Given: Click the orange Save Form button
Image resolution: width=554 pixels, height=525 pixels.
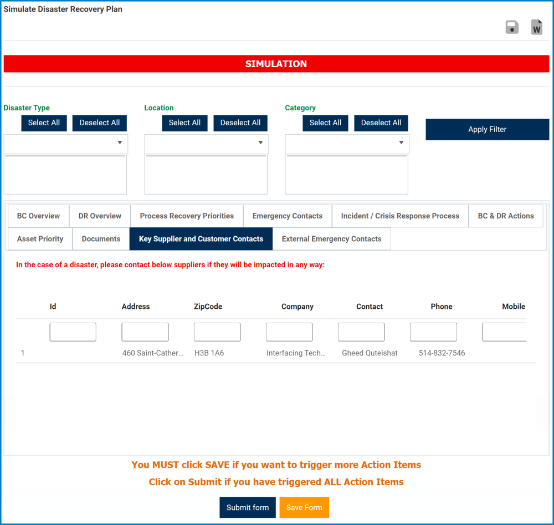Looking at the screenshot, I should (x=304, y=508).
